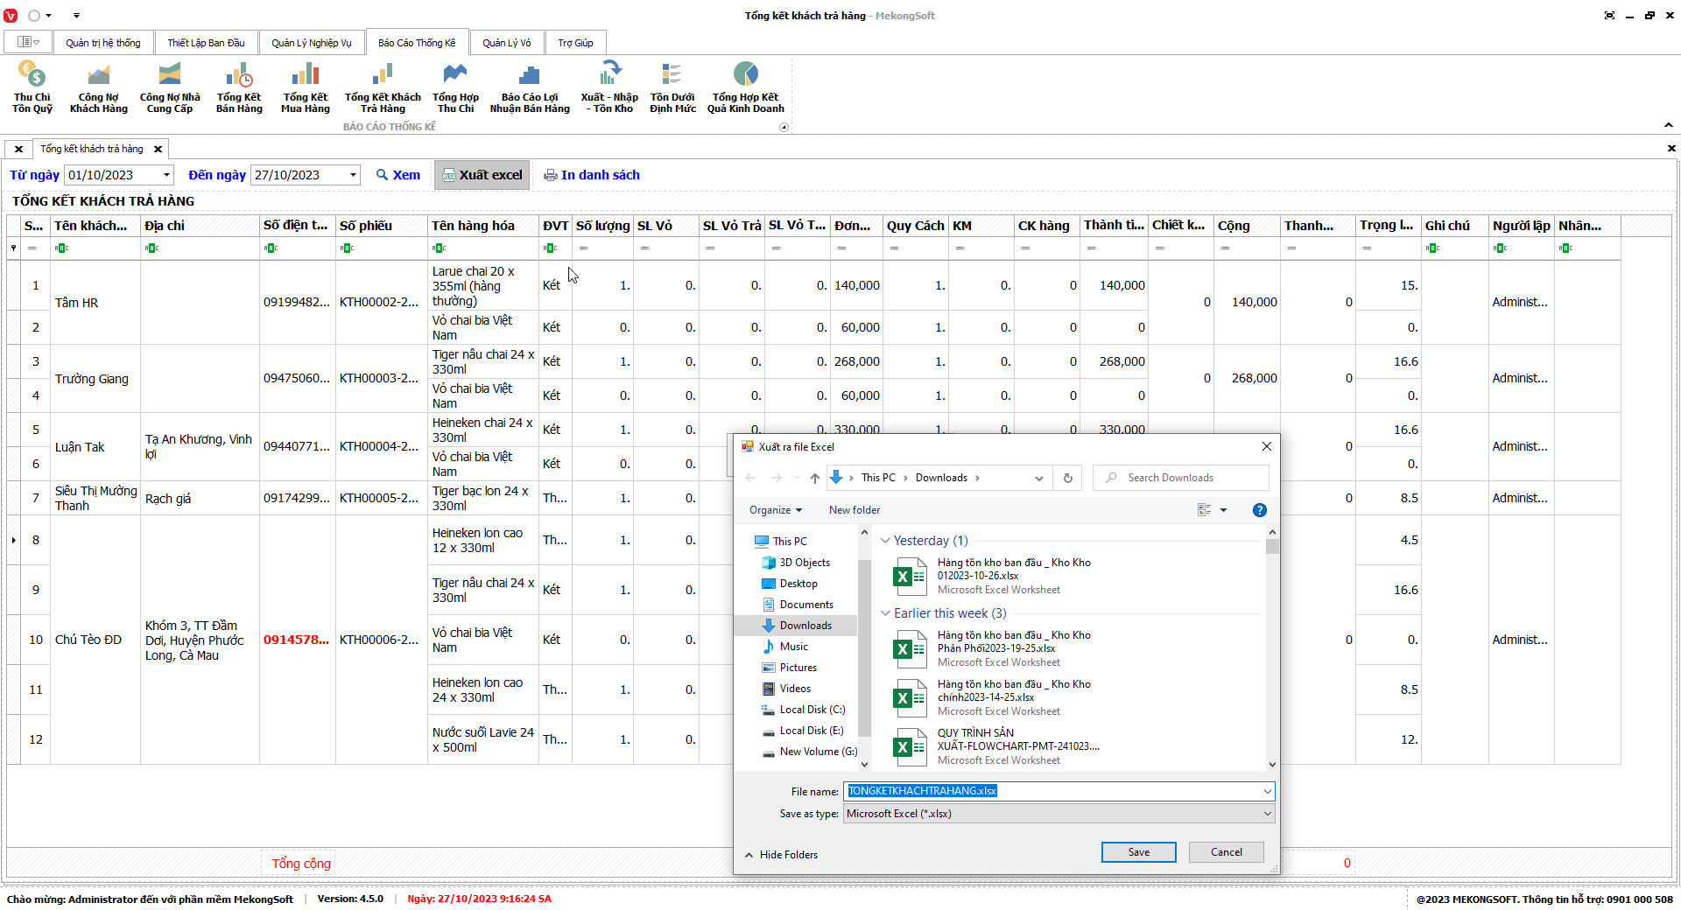Open Tổng Hợp Kết Quả Kinh Doanh
1681x910 pixels.
745,87
